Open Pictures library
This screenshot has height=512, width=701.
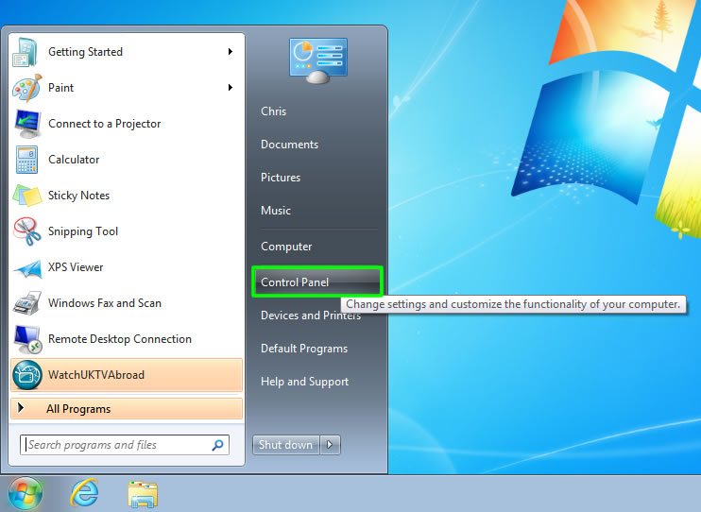coord(281,178)
